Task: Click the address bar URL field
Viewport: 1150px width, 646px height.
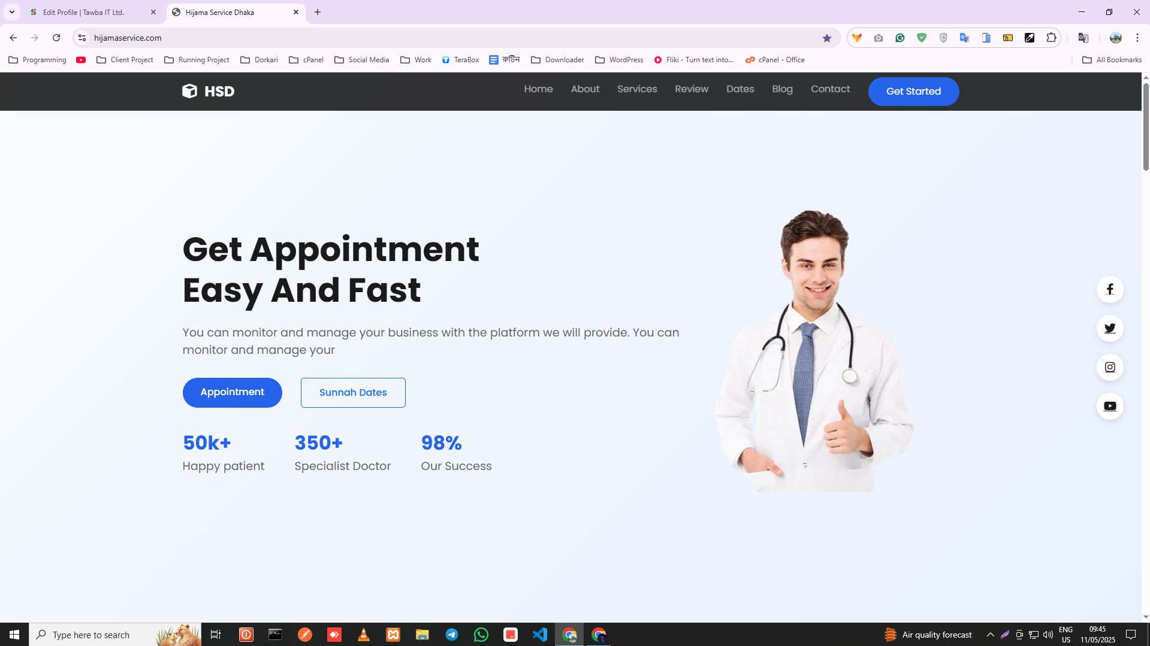Action: (x=419, y=38)
